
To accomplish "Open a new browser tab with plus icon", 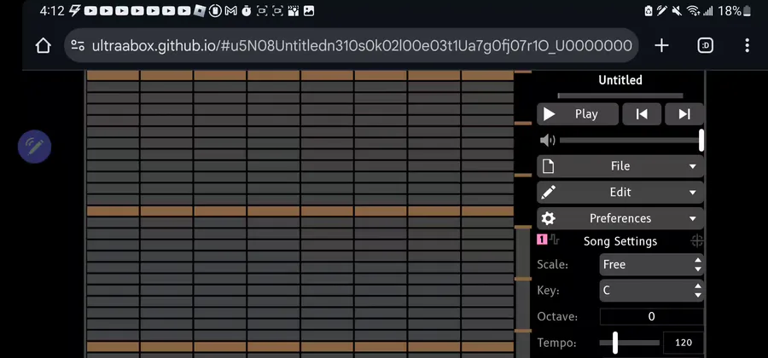I will point(661,45).
